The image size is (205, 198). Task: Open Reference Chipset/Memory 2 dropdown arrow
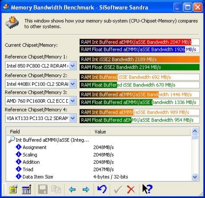point(73,84)
